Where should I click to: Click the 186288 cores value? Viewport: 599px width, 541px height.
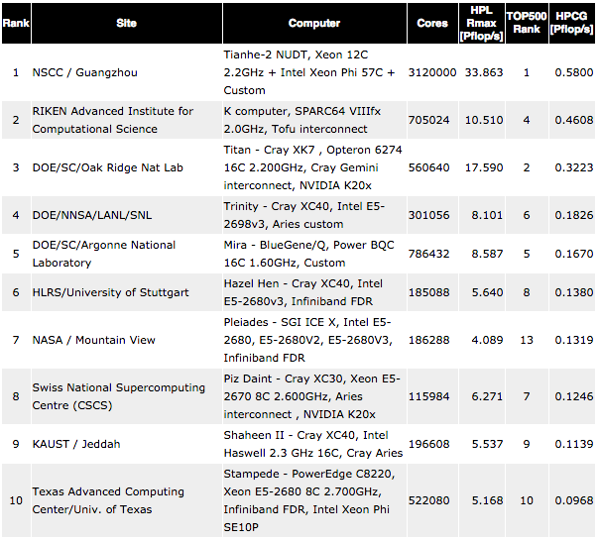tap(429, 340)
